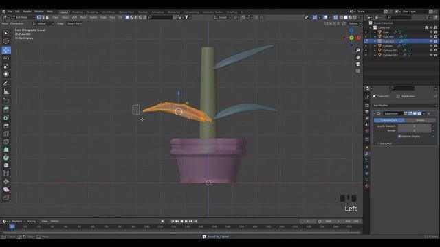This screenshot has height=247, width=440.
Task: Activate the Bevel tool
Action: 6,126
